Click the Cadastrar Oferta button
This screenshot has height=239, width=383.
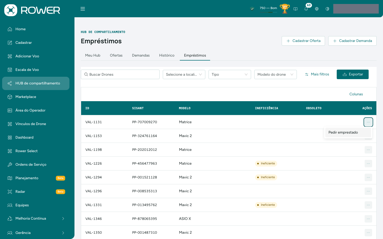pyautogui.click(x=303, y=41)
